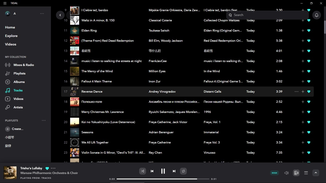
Task: Add music i listen to walking track plus
Action: [303, 61]
